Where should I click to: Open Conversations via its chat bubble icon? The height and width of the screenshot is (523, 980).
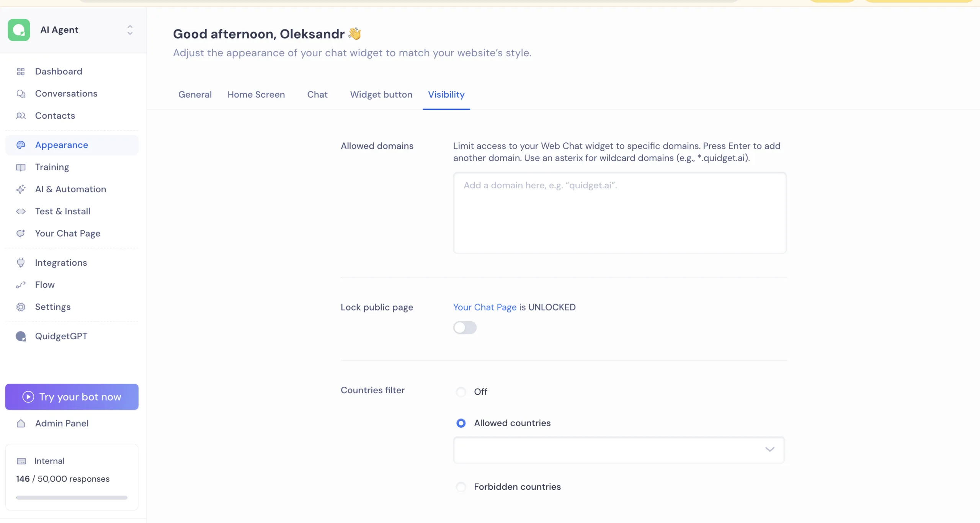tap(21, 94)
